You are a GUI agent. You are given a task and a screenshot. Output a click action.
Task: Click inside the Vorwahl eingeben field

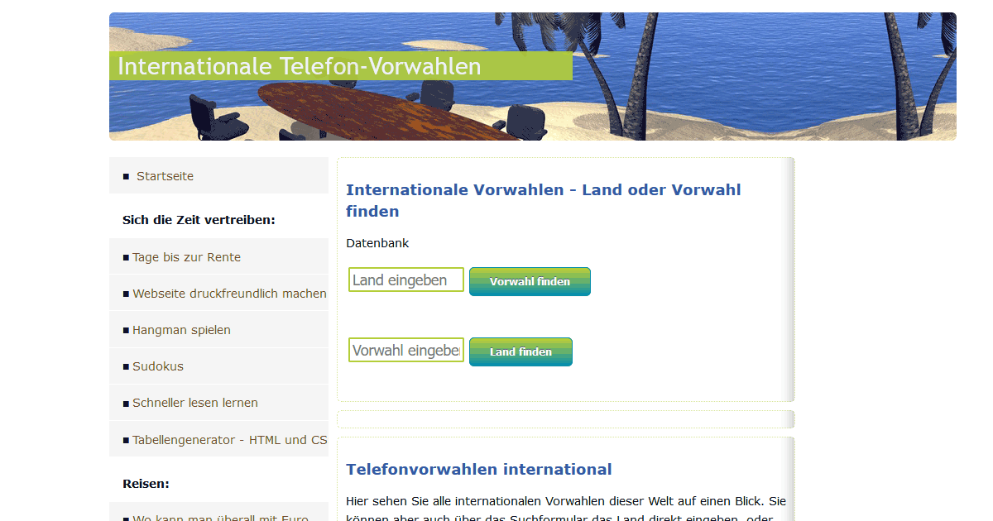(x=405, y=349)
